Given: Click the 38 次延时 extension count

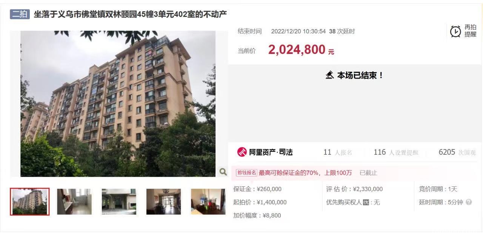Looking at the screenshot, I should 342,31.
